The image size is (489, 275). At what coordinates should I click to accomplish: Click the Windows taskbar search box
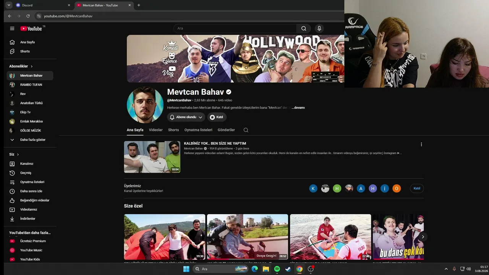point(221,269)
